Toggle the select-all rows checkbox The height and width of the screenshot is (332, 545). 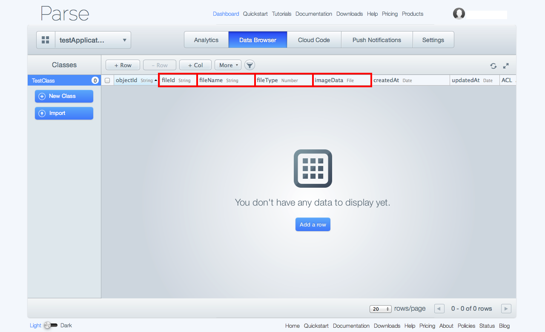(107, 80)
